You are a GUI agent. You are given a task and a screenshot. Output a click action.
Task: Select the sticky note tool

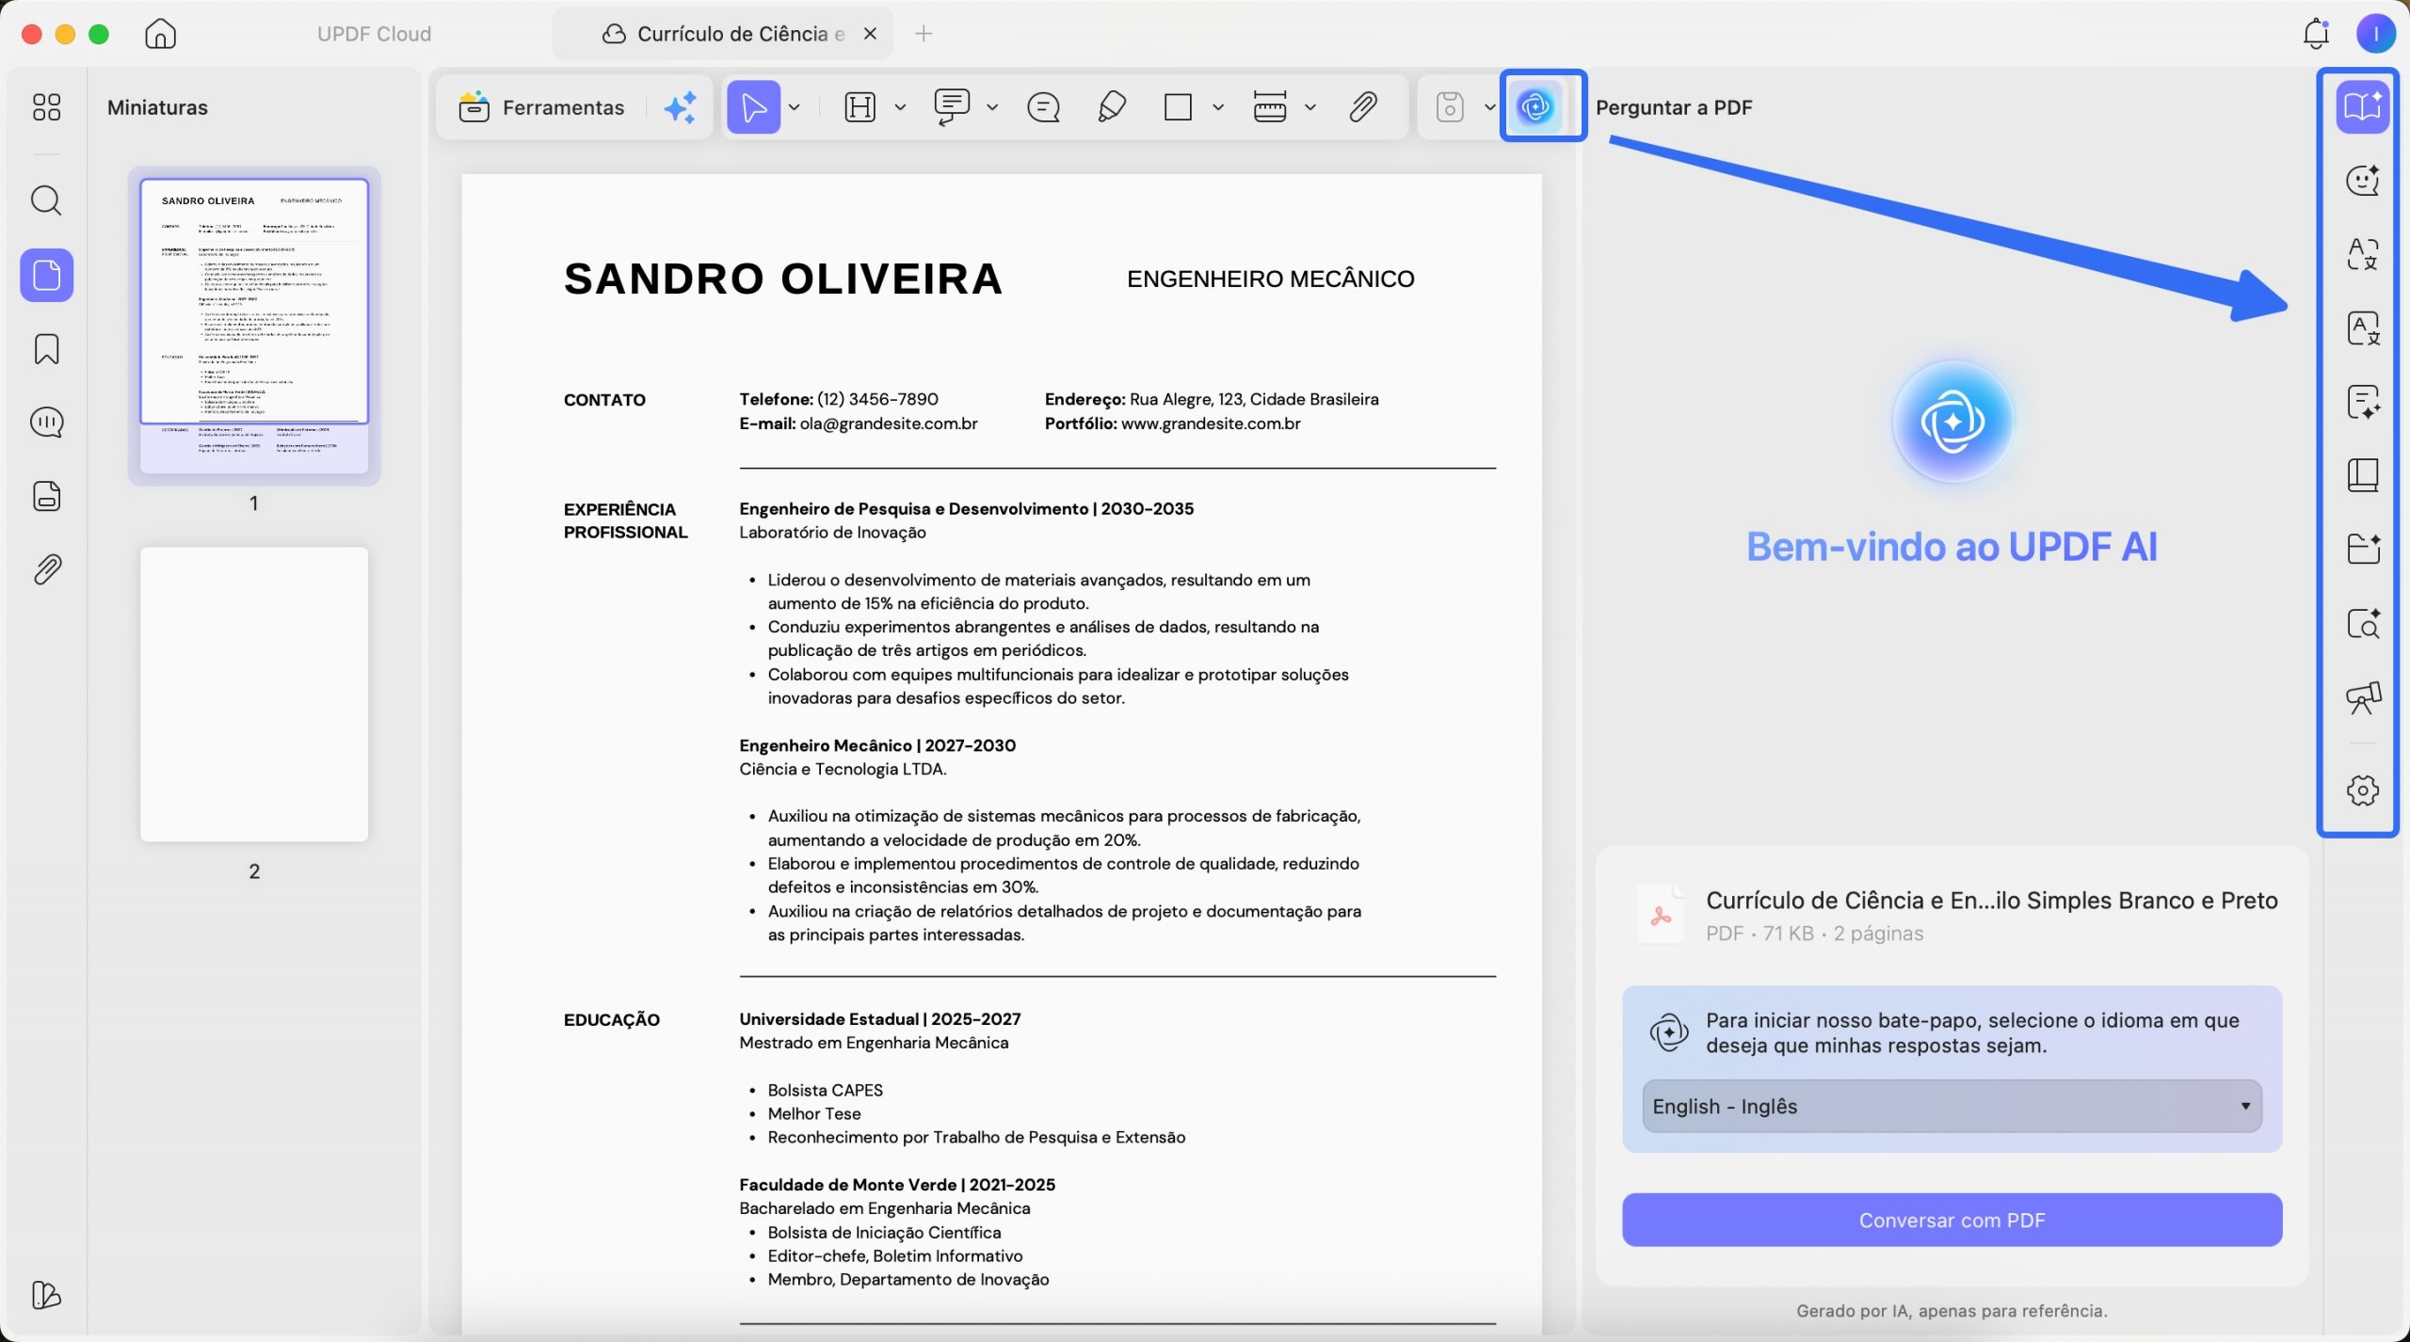pos(1043,107)
